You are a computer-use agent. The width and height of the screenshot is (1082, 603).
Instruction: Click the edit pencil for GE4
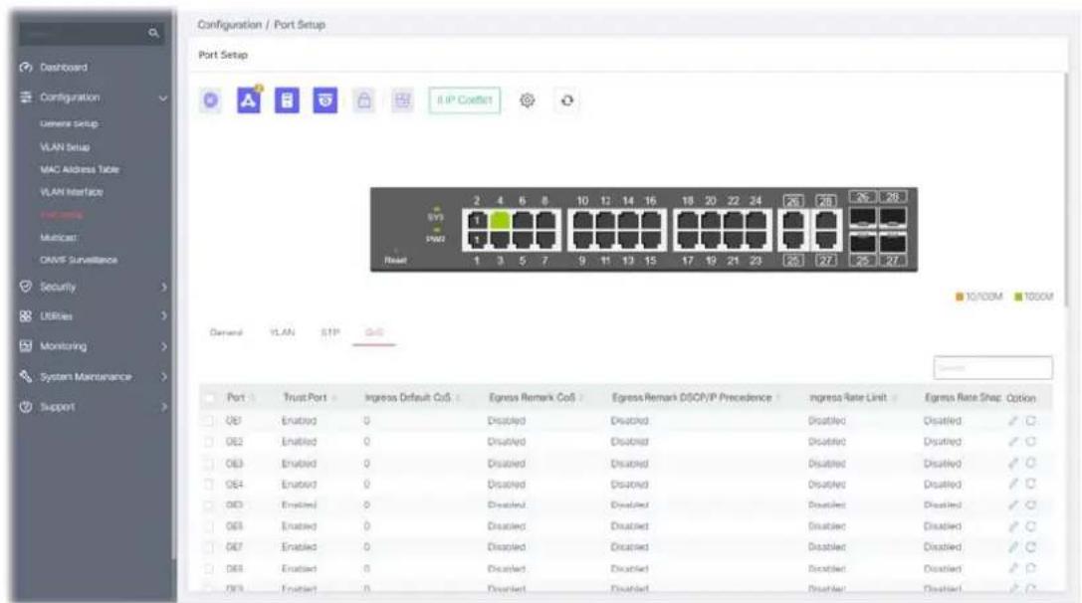point(1013,485)
